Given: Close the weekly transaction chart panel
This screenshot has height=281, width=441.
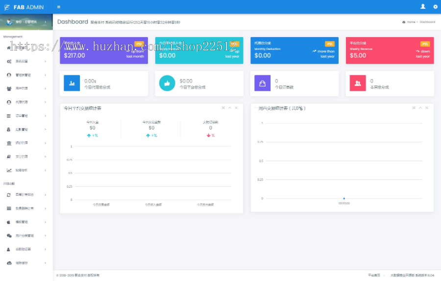Looking at the screenshot, I should click(427, 108).
